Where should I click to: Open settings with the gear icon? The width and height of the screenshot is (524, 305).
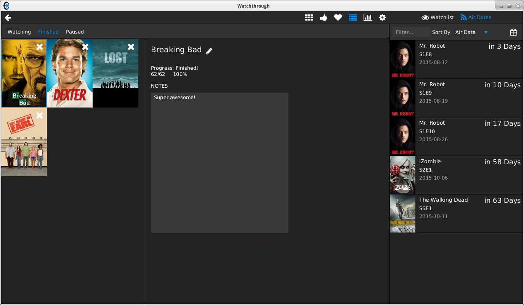tap(382, 18)
